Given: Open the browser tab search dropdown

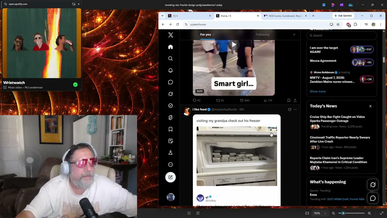Looking at the screenshot, I should point(162,16).
